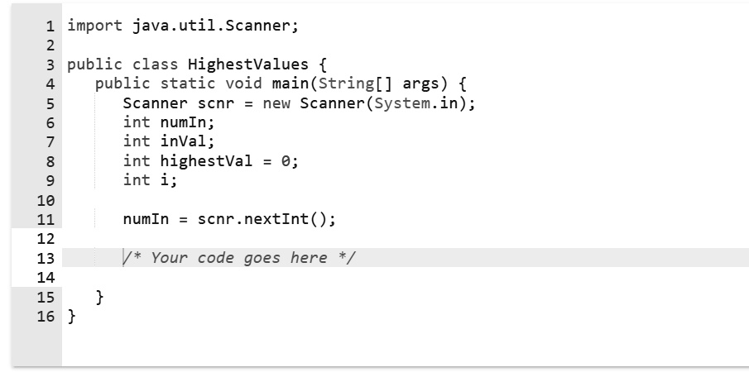Click the int inVal declaration
This screenshot has width=749, height=377.
(x=169, y=141)
